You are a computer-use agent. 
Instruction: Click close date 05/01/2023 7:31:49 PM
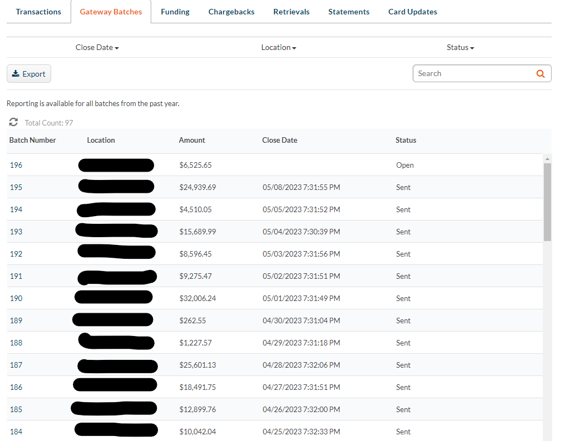point(301,298)
